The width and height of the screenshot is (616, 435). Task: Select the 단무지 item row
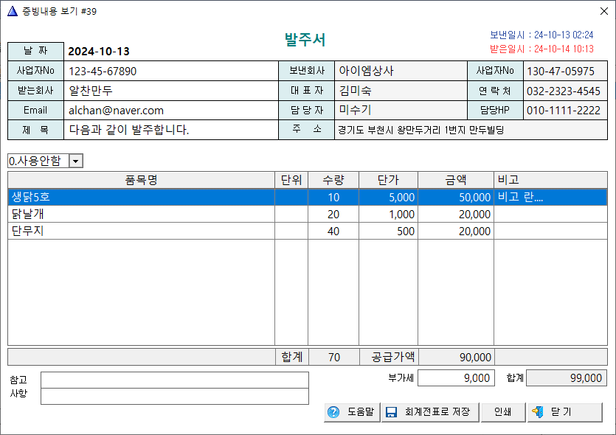pyautogui.click(x=308, y=231)
